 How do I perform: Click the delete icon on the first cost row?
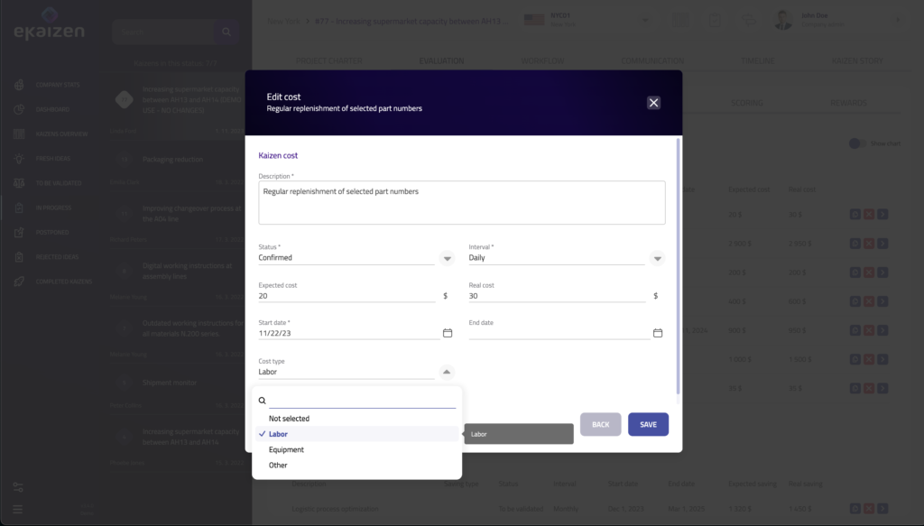[x=869, y=214]
